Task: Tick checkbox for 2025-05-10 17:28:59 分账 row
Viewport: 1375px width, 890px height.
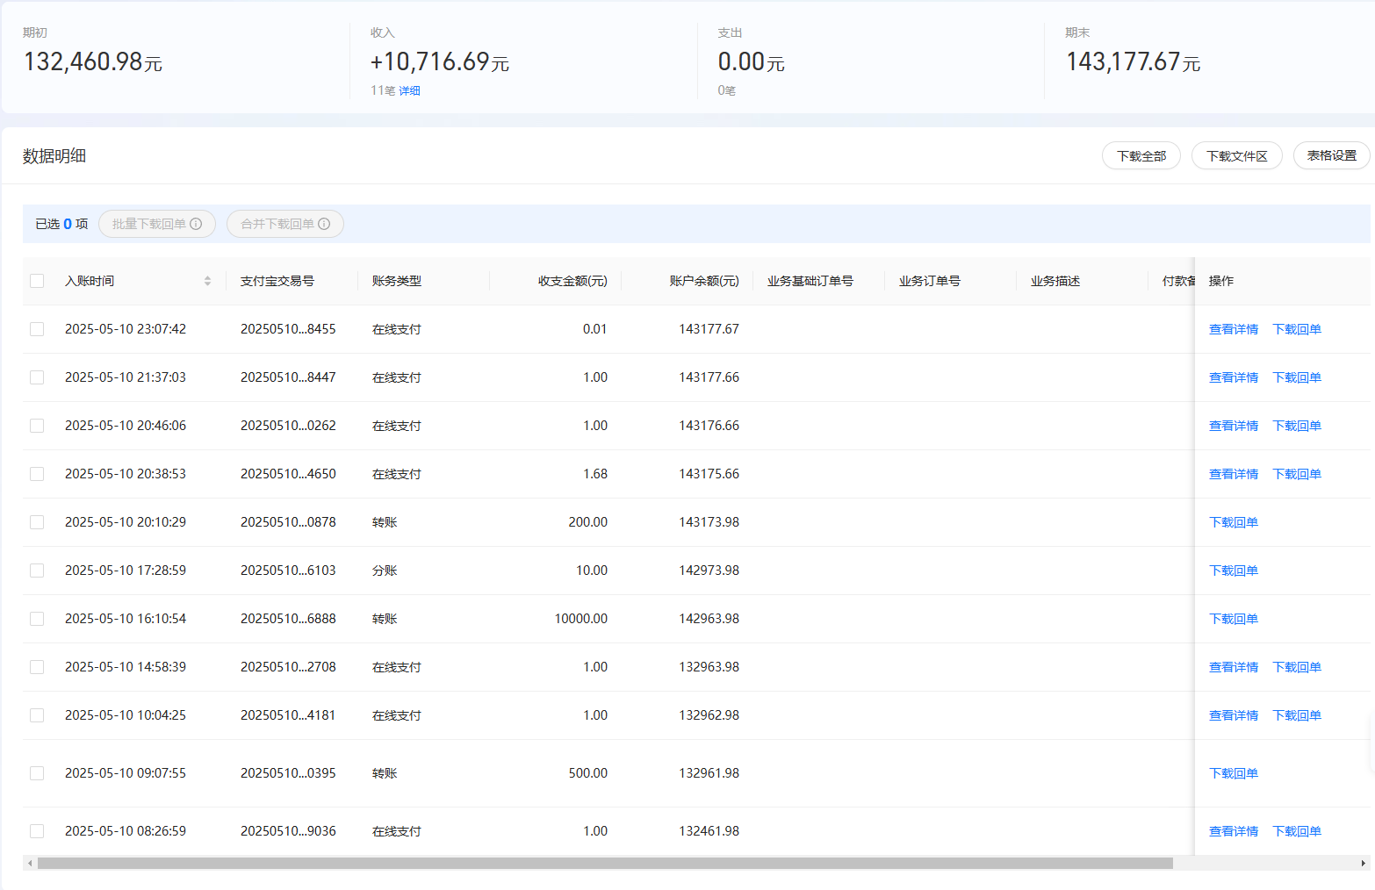Action: click(37, 571)
